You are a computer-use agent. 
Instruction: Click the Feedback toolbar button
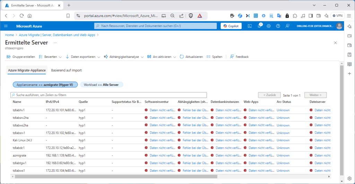click(x=239, y=56)
